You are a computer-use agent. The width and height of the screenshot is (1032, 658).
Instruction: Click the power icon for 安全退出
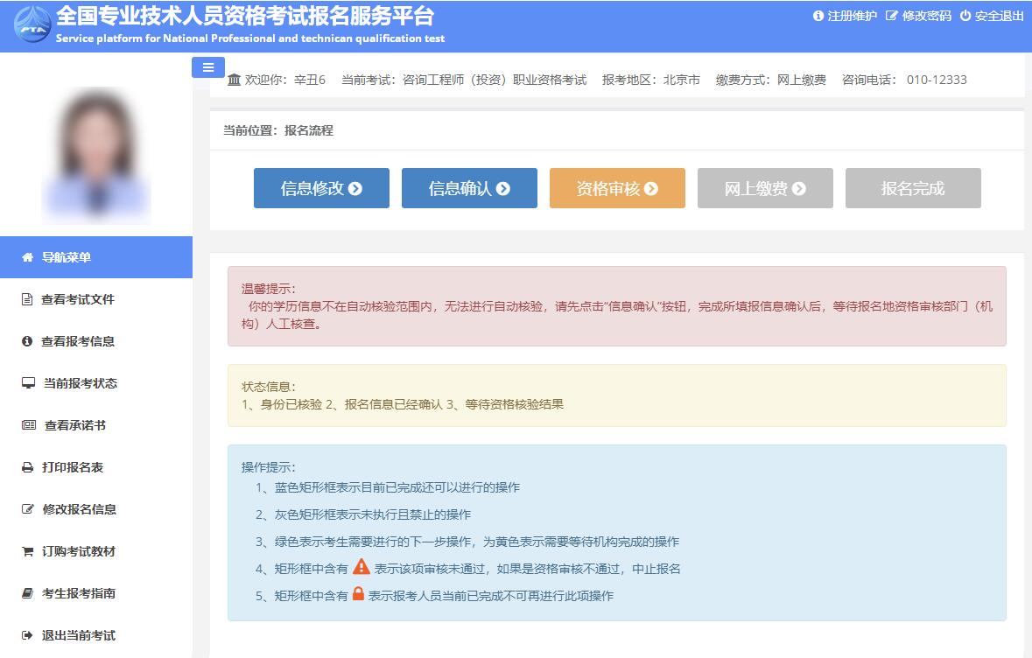tap(965, 16)
